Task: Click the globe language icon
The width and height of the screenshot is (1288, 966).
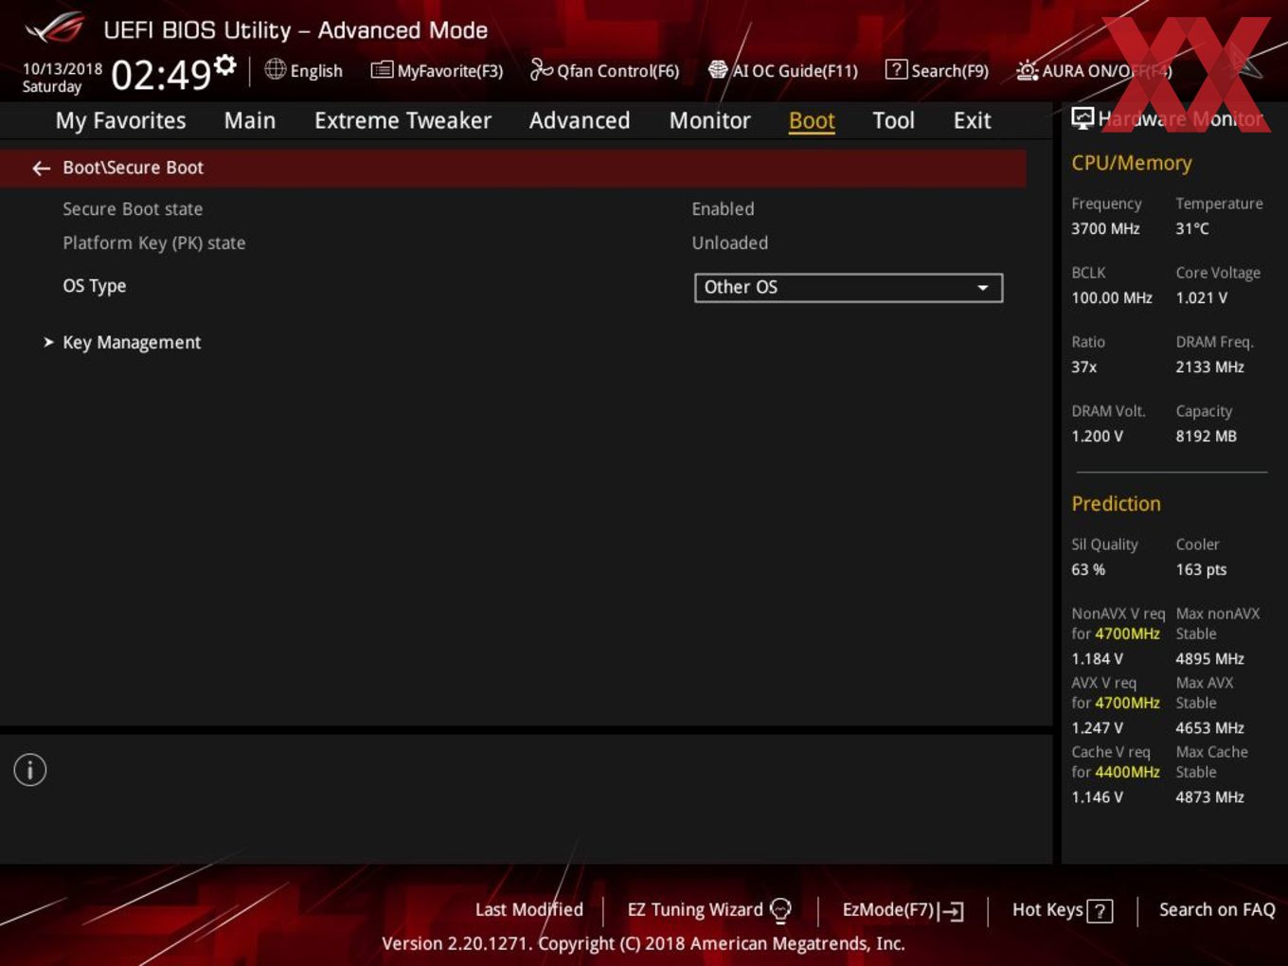Action: tap(275, 69)
